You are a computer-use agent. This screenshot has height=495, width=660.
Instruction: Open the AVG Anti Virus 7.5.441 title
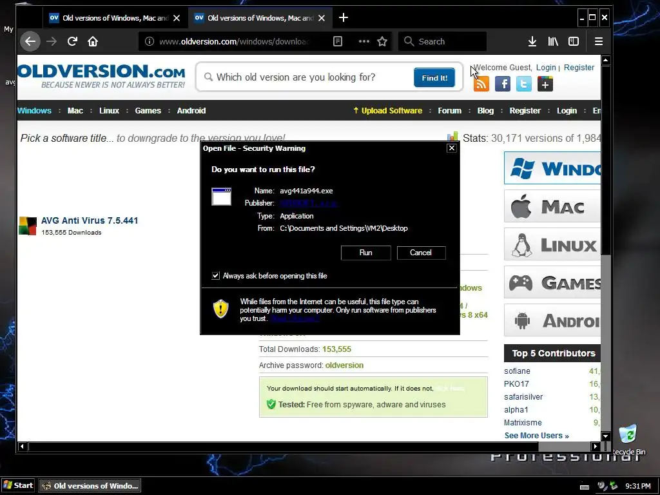[x=90, y=220]
